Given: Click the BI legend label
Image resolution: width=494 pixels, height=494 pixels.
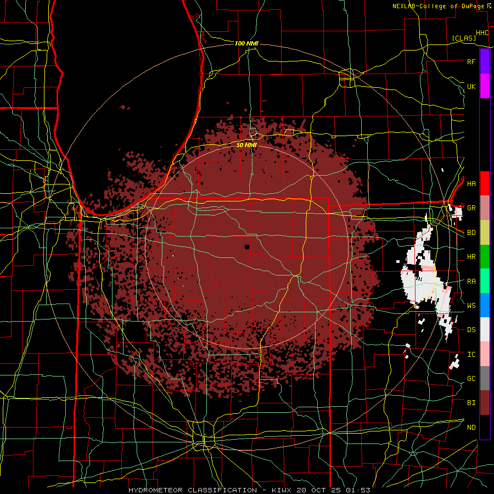Looking at the screenshot, I should pyautogui.click(x=471, y=403).
